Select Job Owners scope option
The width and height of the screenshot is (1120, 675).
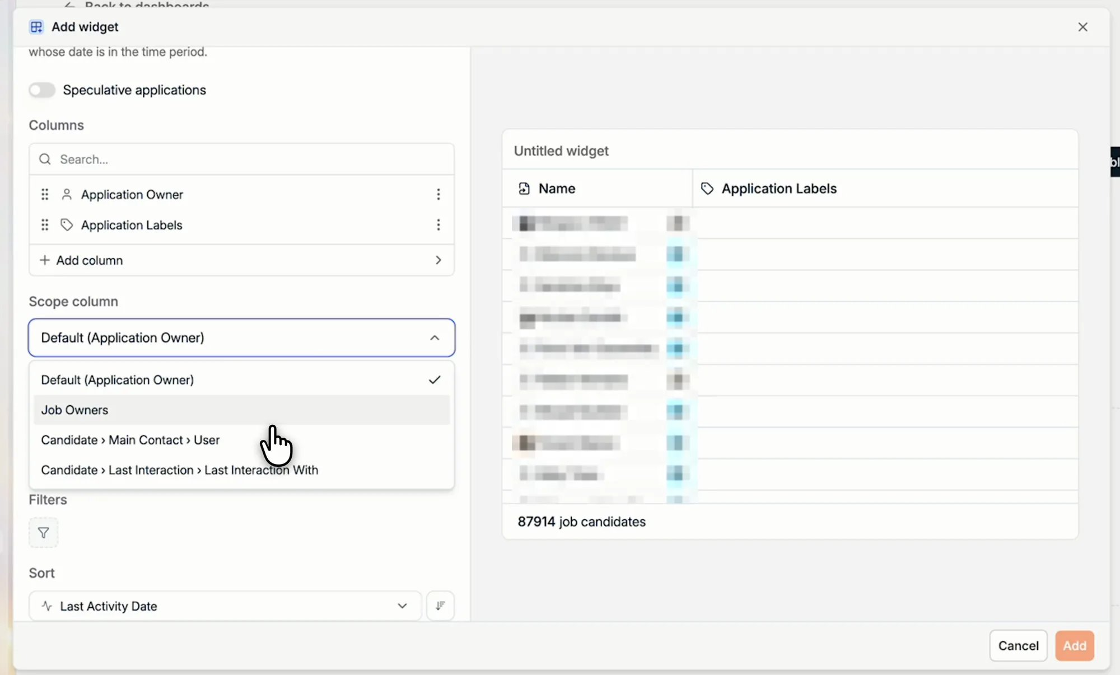241,410
